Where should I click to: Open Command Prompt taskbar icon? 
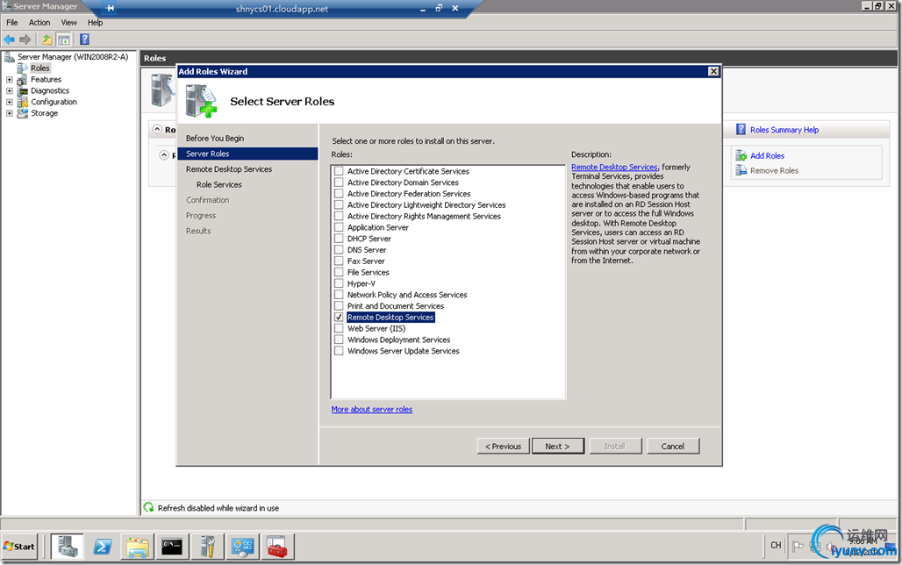click(172, 546)
